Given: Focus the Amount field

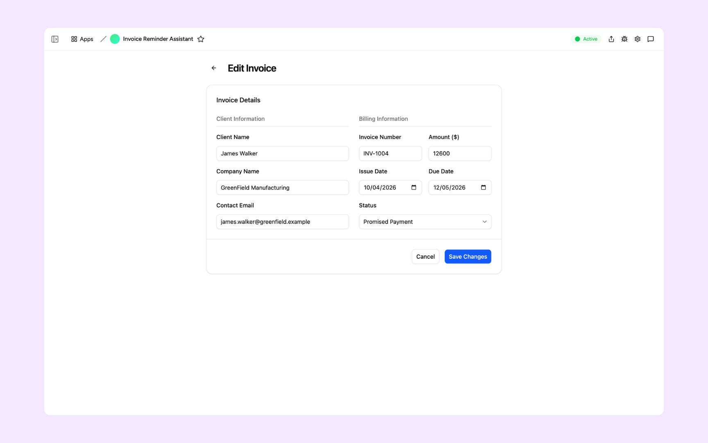Looking at the screenshot, I should (460, 153).
